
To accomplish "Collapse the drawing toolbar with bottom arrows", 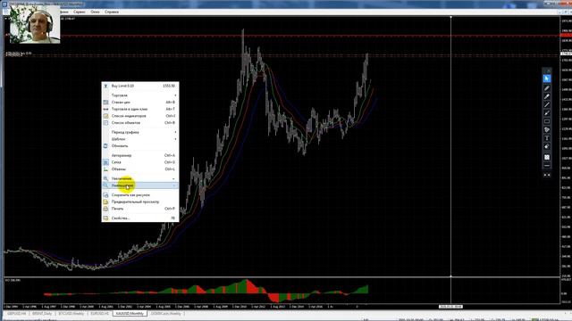I will click(546, 175).
